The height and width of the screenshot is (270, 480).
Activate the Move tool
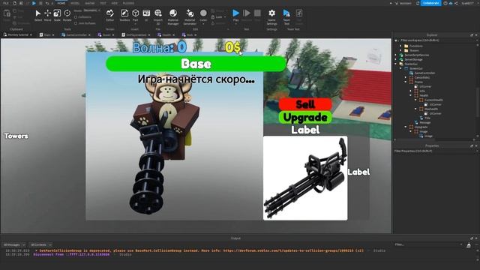[x=48, y=15]
